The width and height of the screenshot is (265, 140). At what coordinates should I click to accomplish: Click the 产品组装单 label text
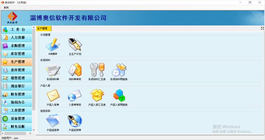coord(53,130)
